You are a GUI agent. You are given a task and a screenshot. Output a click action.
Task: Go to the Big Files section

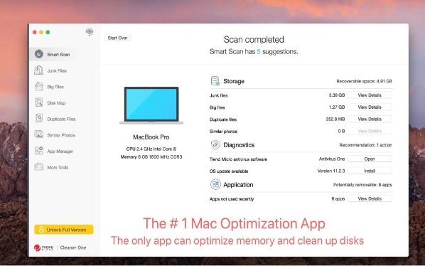point(55,87)
